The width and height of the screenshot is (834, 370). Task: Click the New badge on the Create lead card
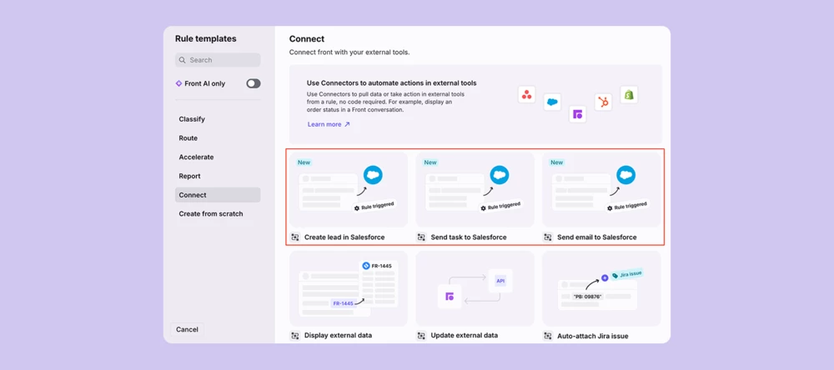pyautogui.click(x=304, y=162)
